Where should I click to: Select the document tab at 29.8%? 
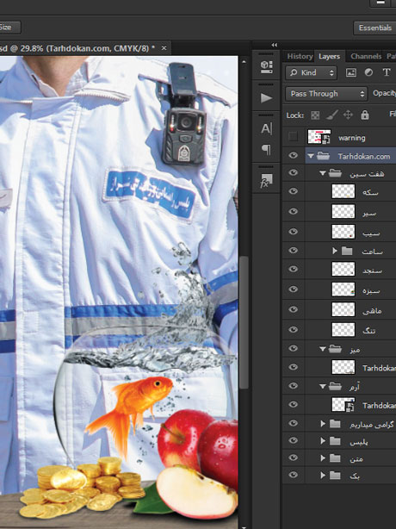[77, 48]
